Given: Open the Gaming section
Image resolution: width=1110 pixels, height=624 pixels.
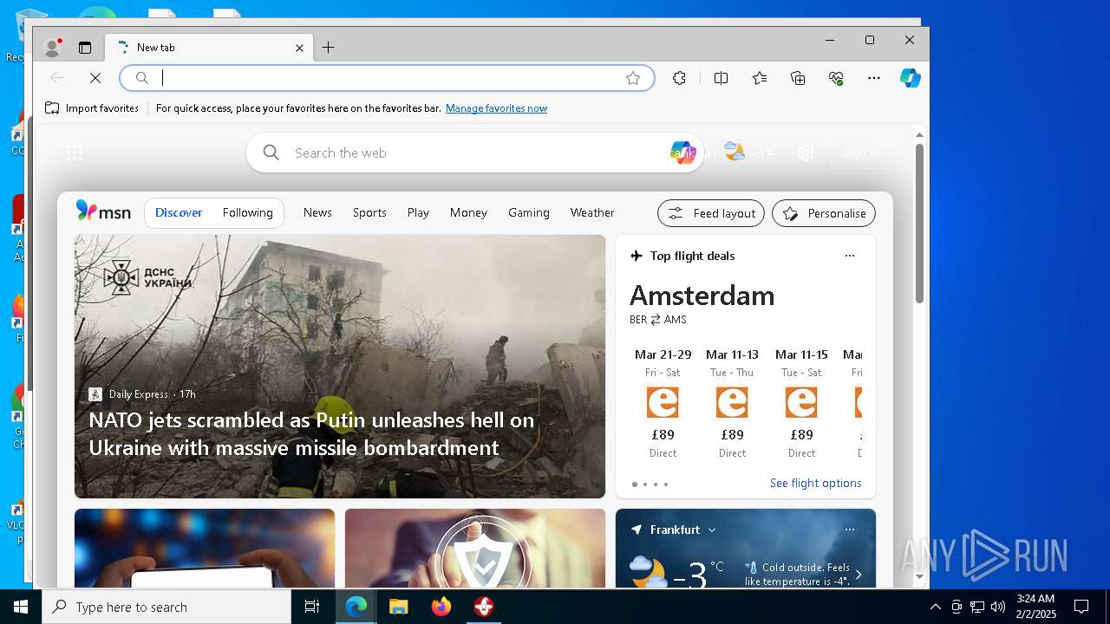Looking at the screenshot, I should (529, 212).
